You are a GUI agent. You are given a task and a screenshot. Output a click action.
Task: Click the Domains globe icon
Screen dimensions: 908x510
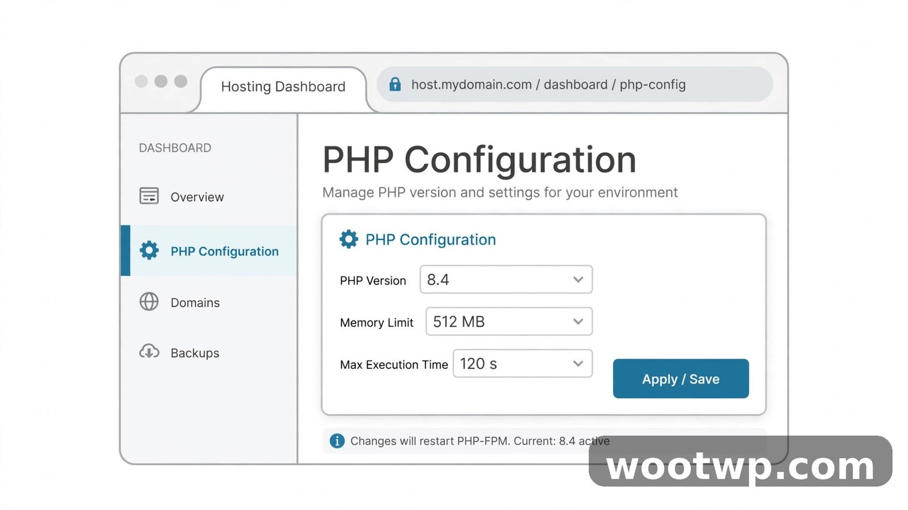pyautogui.click(x=149, y=301)
